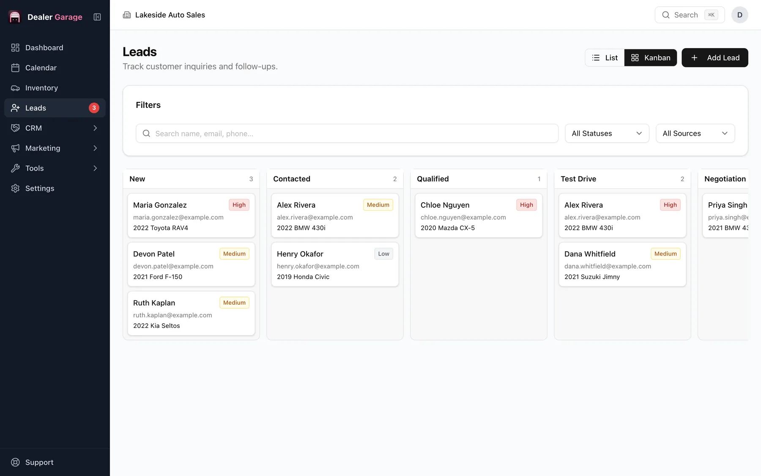
Task: Switch to Kanban view
Action: (x=650, y=58)
